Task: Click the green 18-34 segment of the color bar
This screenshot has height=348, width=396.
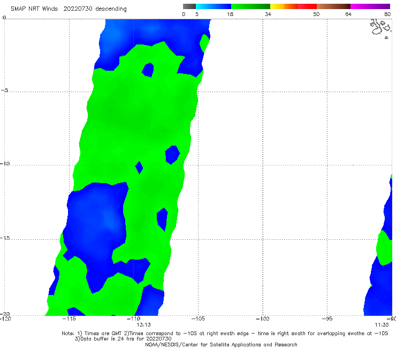Action: (x=250, y=6)
